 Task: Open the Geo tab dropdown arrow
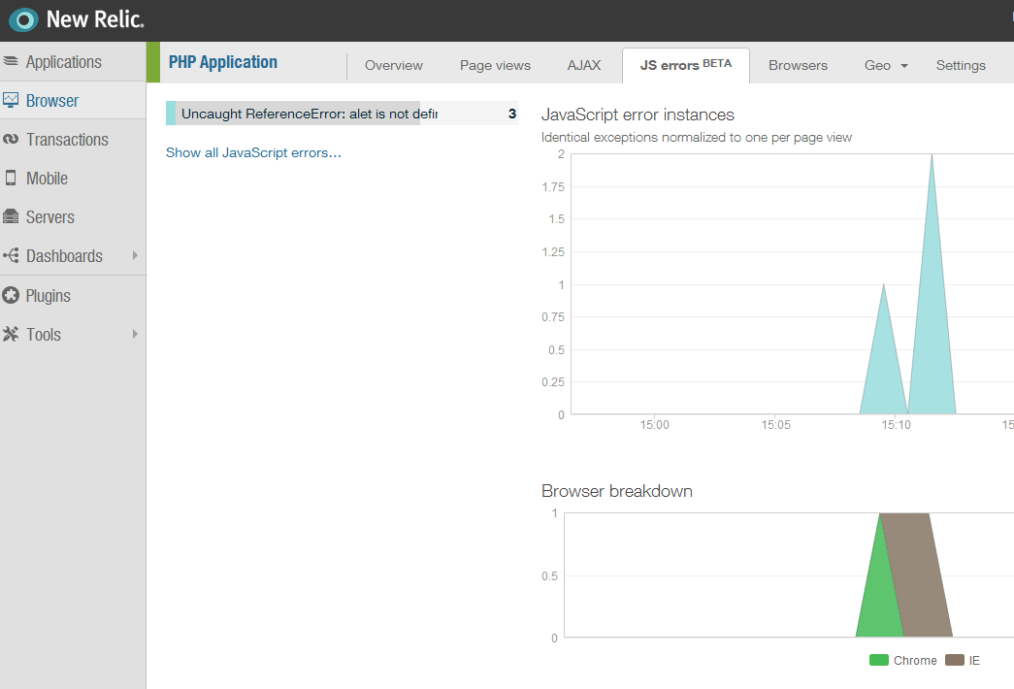click(x=904, y=66)
